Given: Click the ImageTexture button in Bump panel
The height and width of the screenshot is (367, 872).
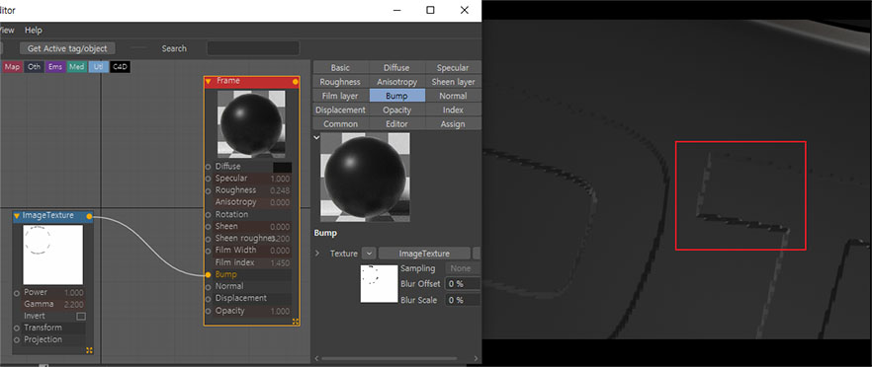Looking at the screenshot, I should click(424, 254).
